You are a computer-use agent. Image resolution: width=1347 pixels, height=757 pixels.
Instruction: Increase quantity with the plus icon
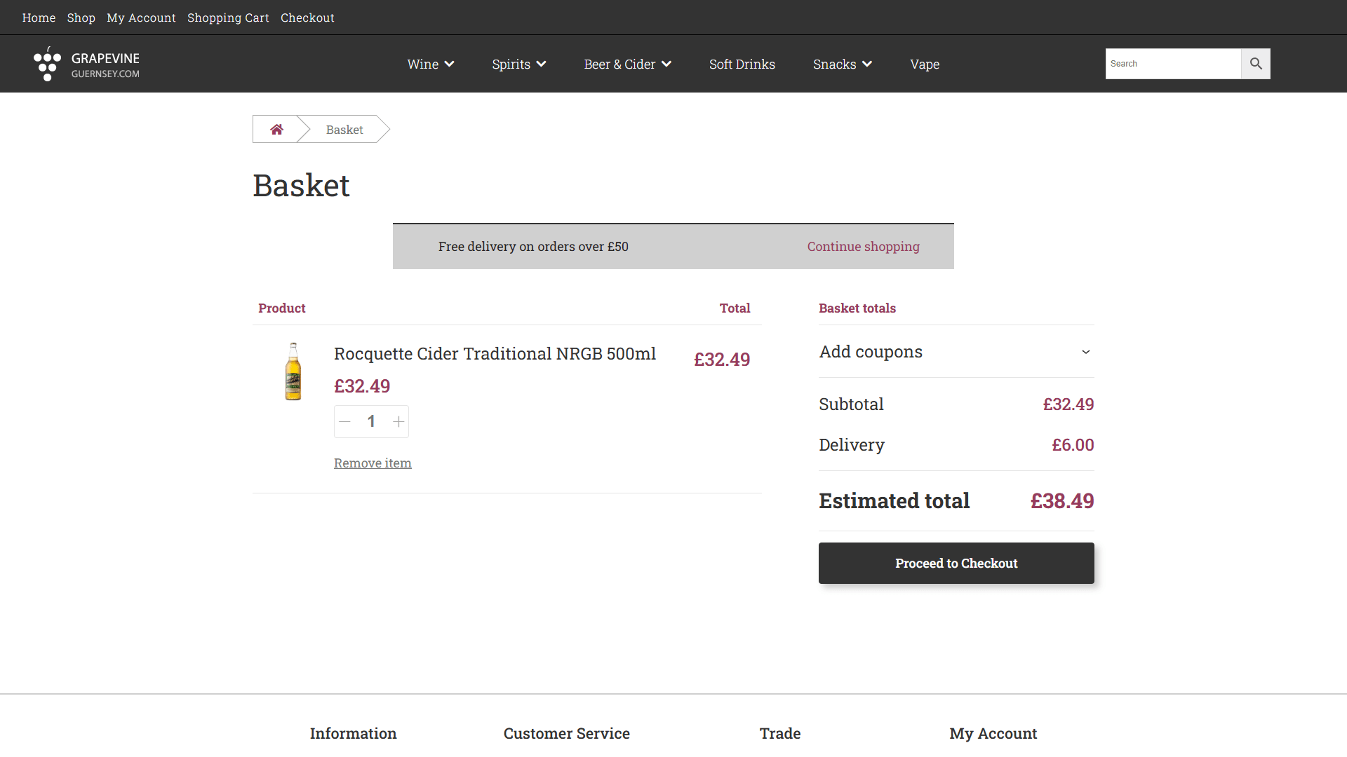click(398, 422)
